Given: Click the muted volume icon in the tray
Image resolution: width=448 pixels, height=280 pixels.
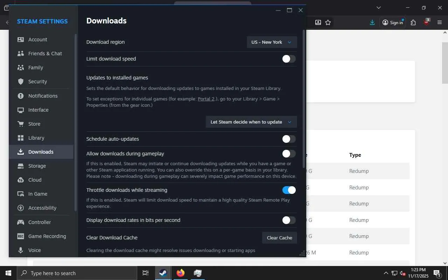Looking at the screenshot, I should click(x=403, y=273).
